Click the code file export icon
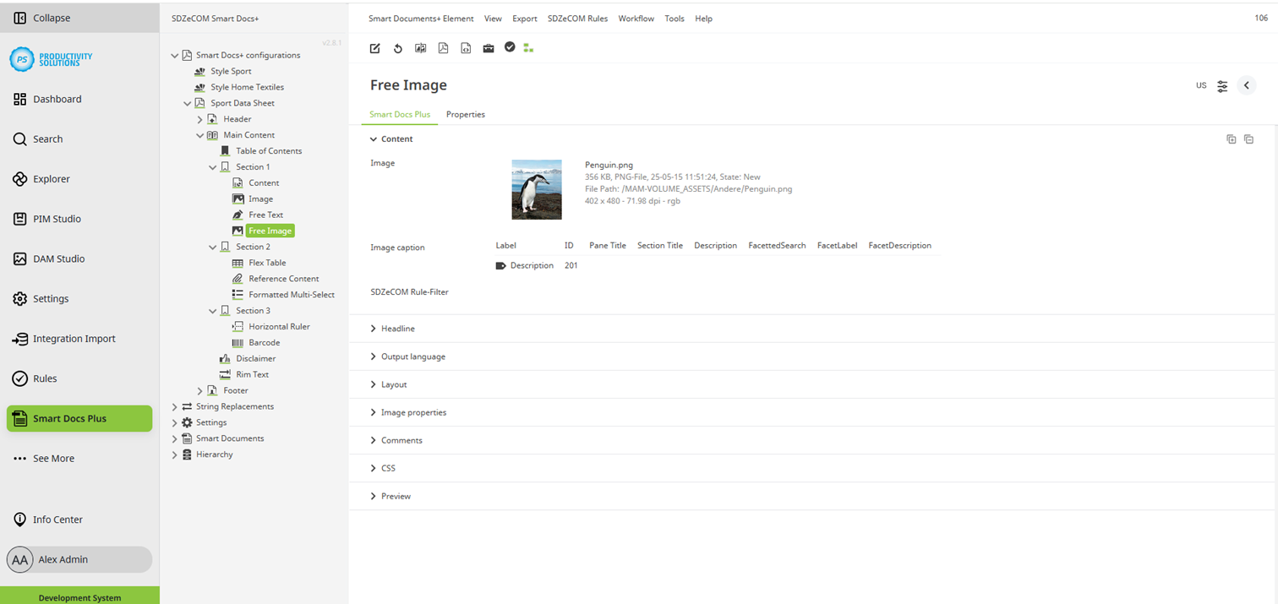This screenshot has width=1278, height=604. click(466, 48)
